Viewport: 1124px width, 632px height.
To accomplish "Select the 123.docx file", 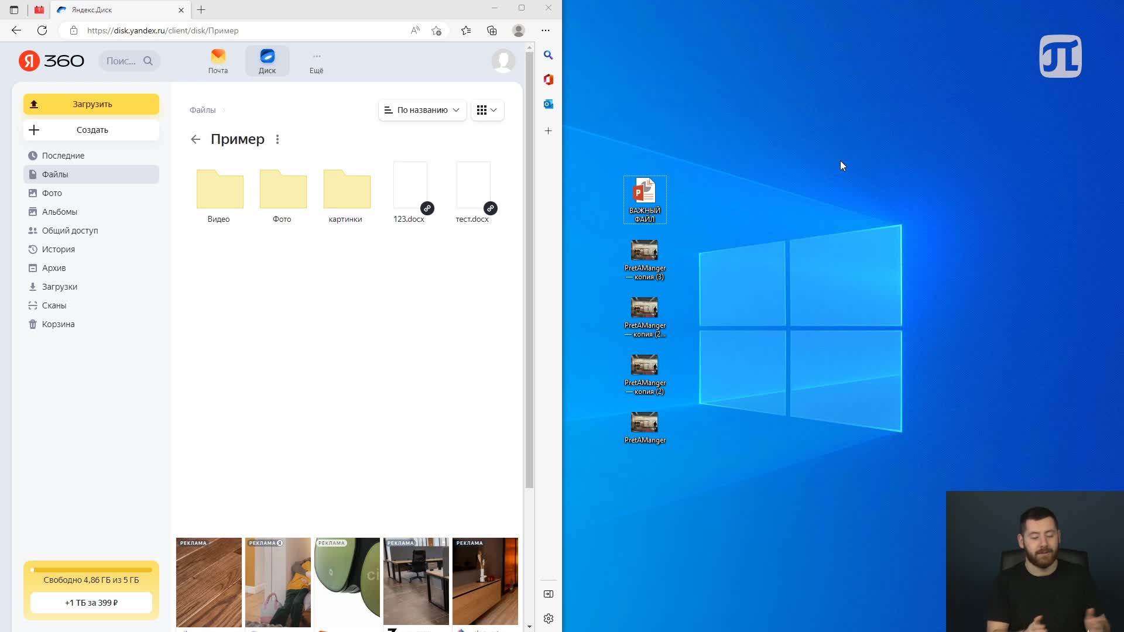I will point(410,193).
